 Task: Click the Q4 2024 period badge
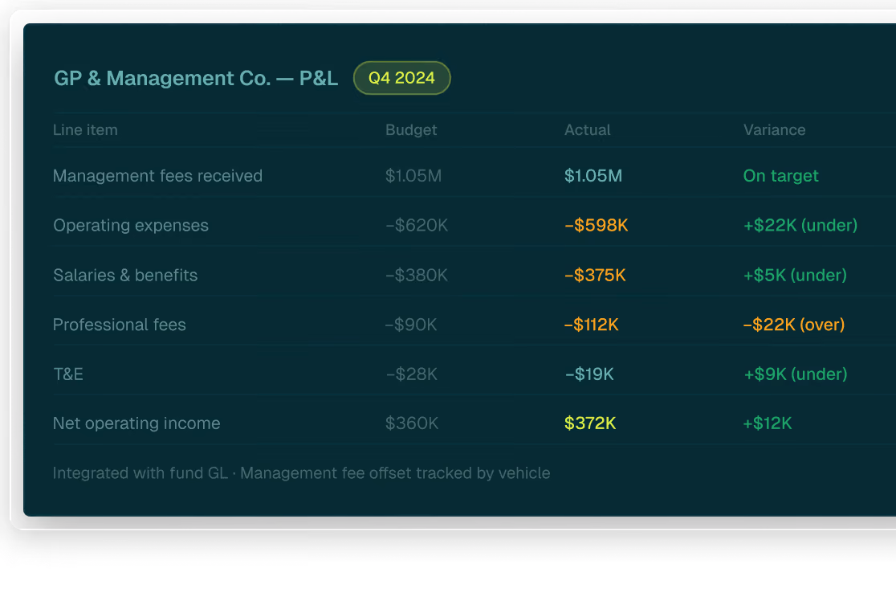coord(401,78)
